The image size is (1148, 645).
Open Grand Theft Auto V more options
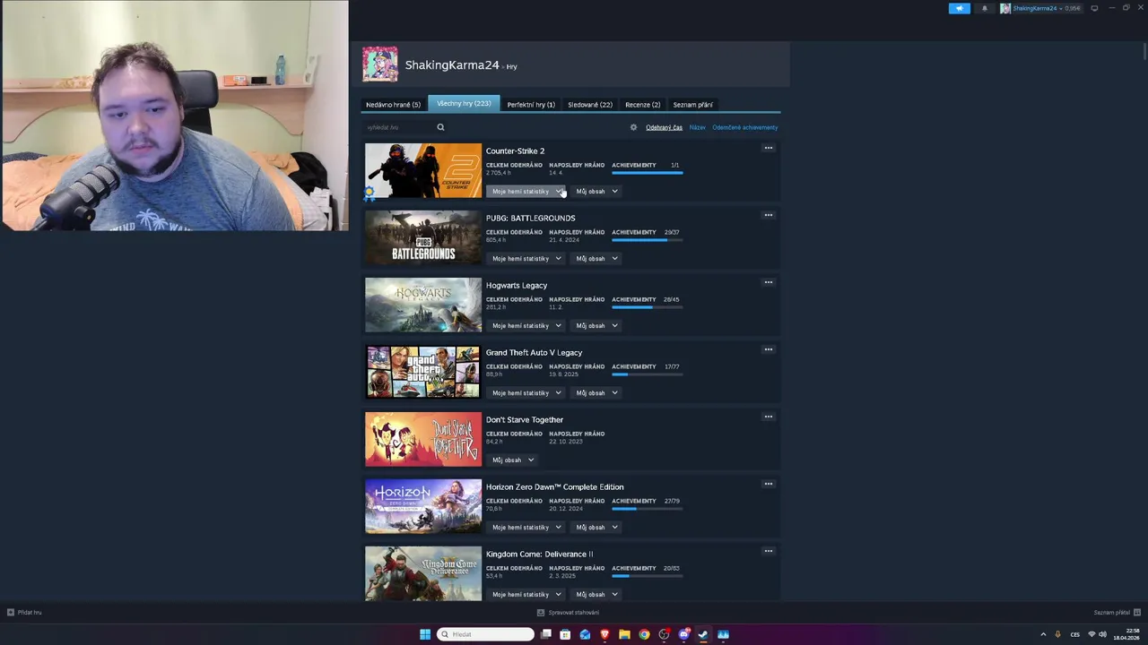click(x=768, y=349)
